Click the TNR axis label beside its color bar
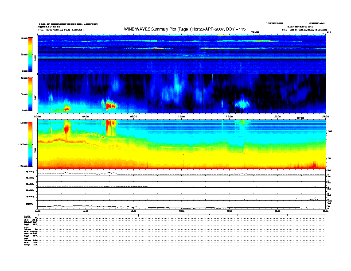Image resolution: width=351 pixels, height=271 pixels. pyautogui.click(x=35, y=151)
